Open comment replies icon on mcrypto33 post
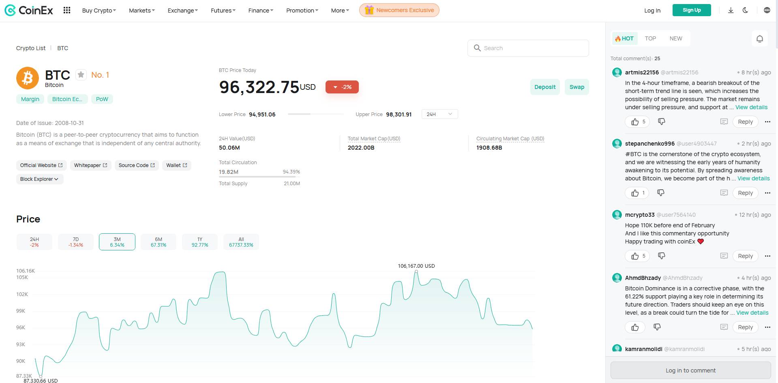This screenshot has width=778, height=383. coord(724,256)
